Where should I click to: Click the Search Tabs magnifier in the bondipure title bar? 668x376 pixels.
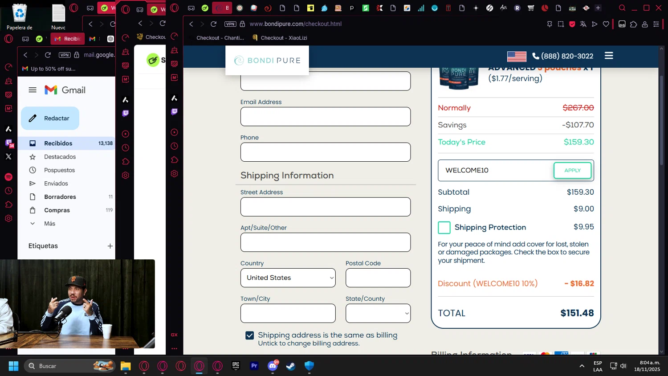pyautogui.click(x=622, y=8)
